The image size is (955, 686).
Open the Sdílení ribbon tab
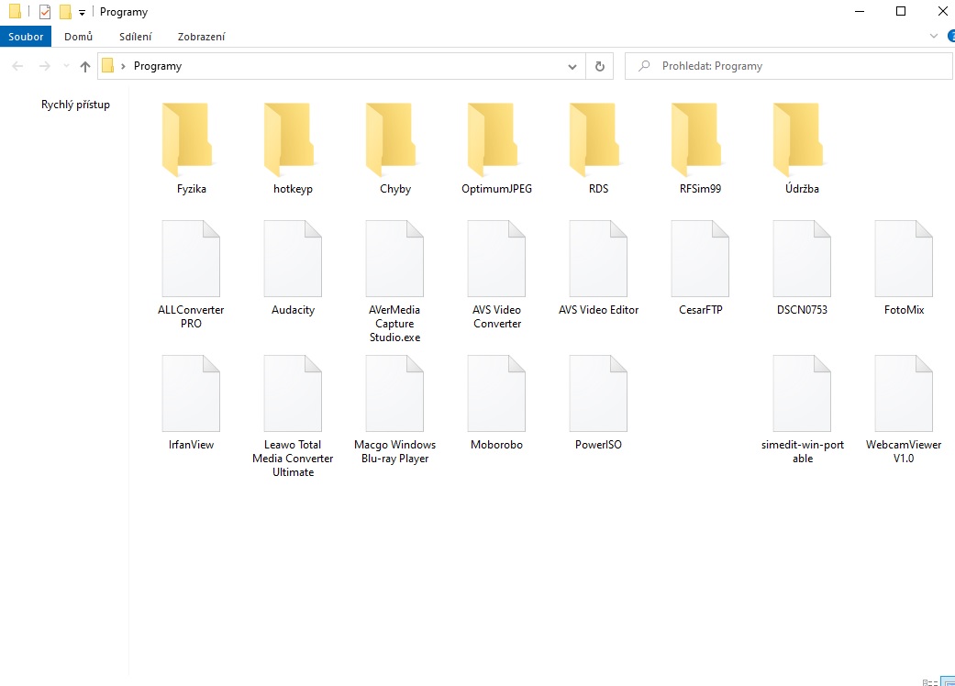click(136, 37)
